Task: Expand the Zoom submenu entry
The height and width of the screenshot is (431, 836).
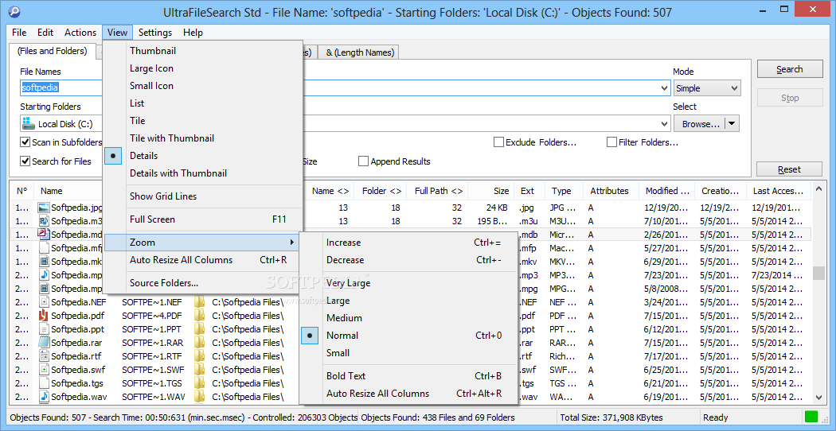Action: tap(202, 243)
